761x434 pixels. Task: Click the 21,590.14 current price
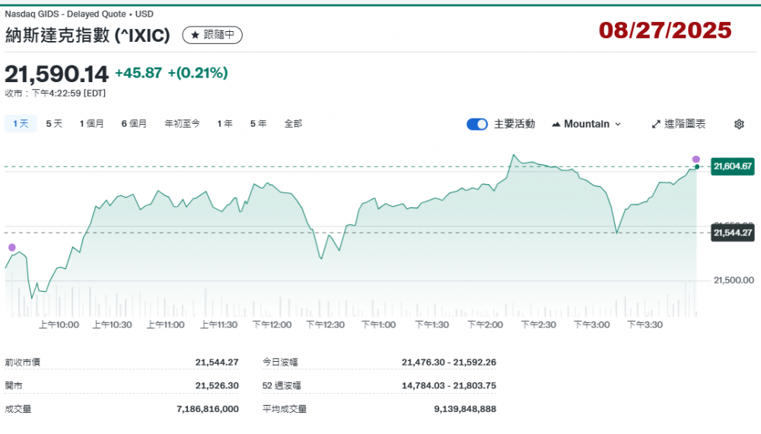pos(57,74)
